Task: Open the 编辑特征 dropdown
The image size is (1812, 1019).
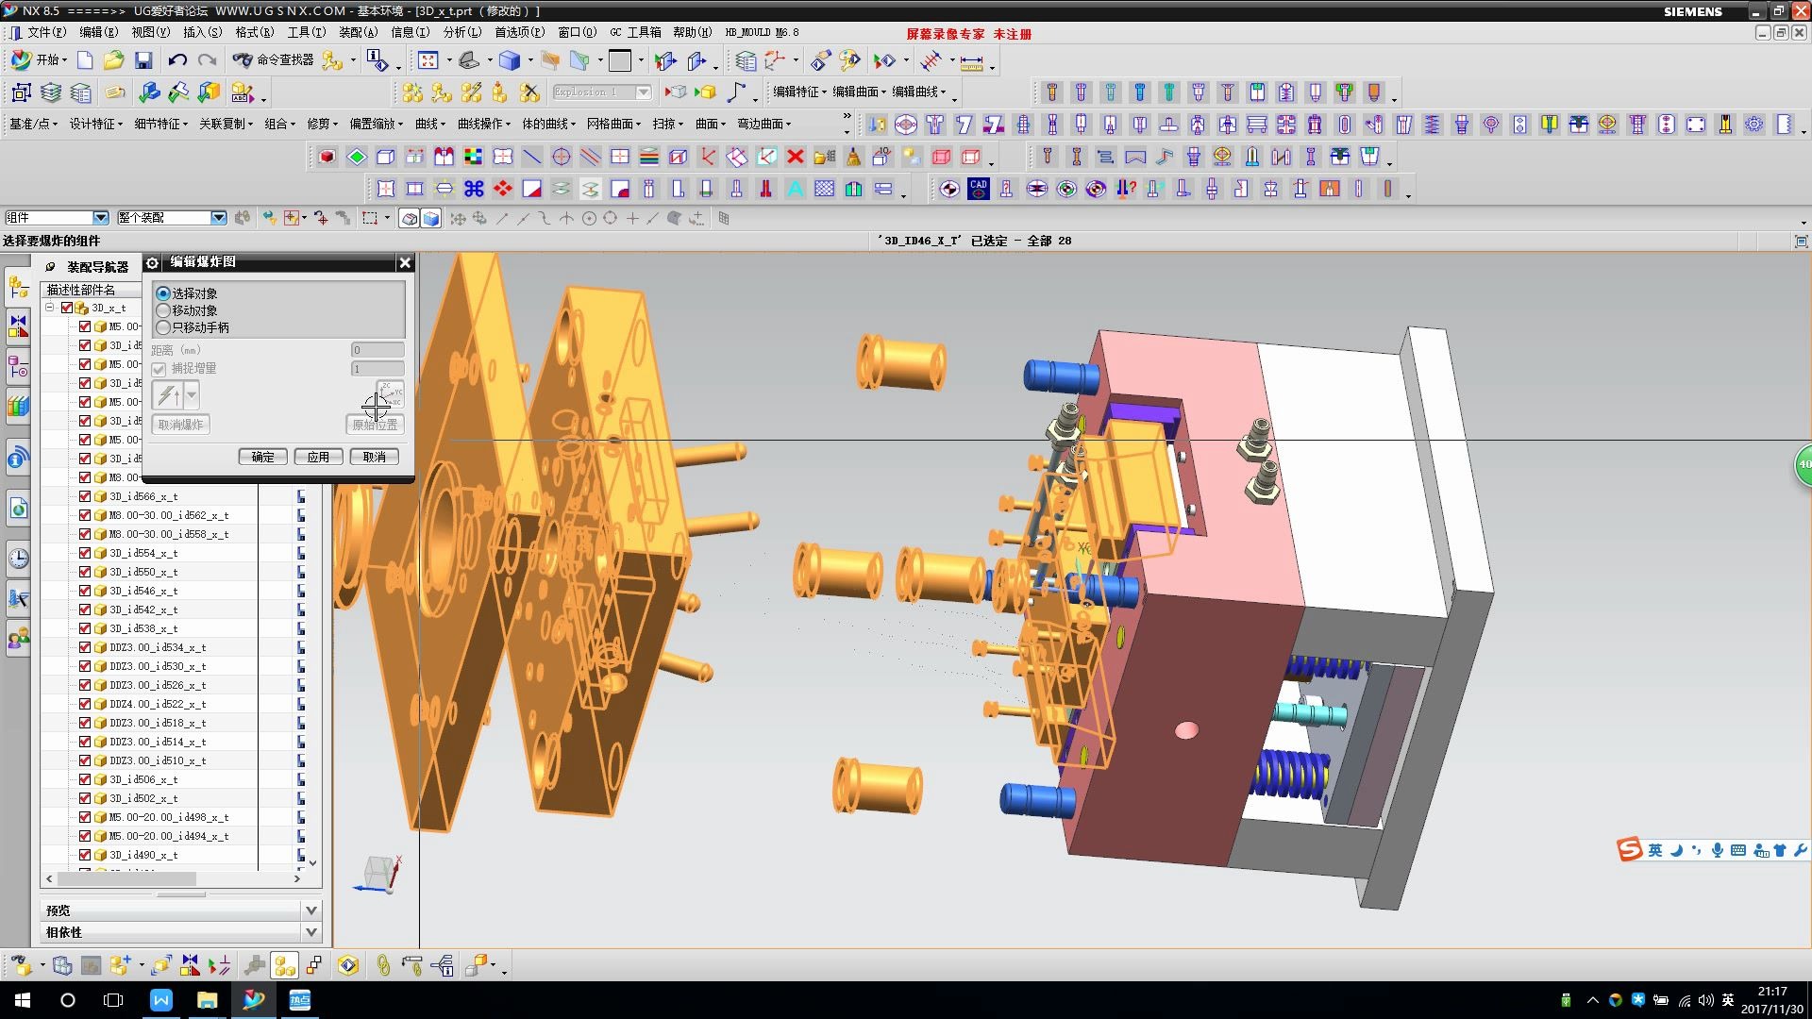Action: (x=799, y=92)
